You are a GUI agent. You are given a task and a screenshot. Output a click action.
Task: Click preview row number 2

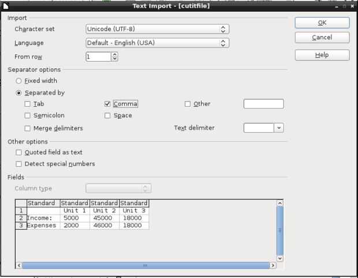coord(21,218)
